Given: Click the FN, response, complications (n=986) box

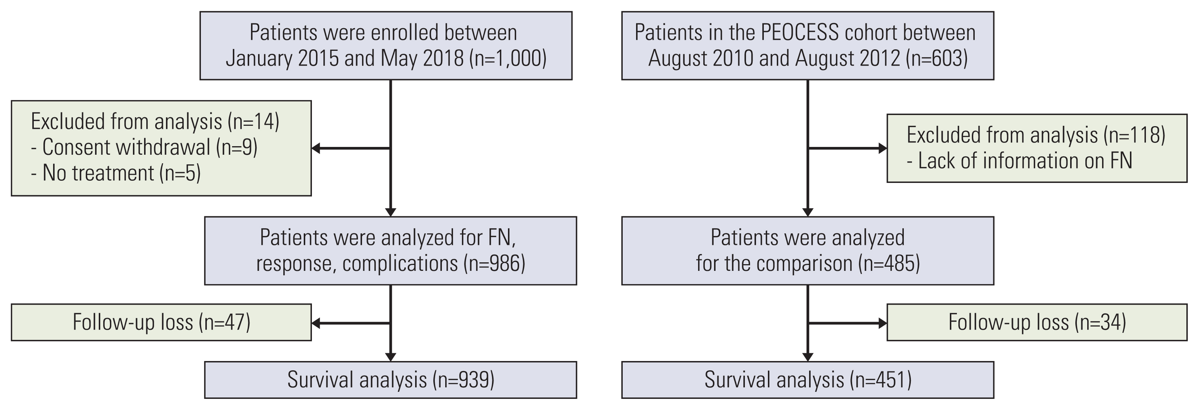Looking at the screenshot, I should coord(391,250).
